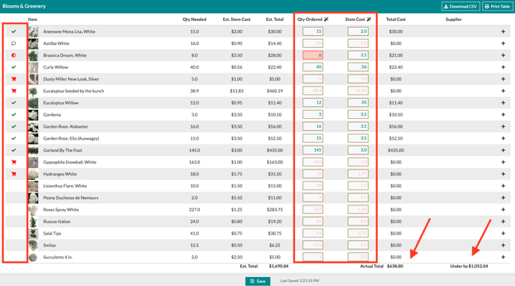The width and height of the screenshot is (515, 286).
Task: Click Peony Duchesse de Nemours thumbnail
Action: [x=33, y=198]
